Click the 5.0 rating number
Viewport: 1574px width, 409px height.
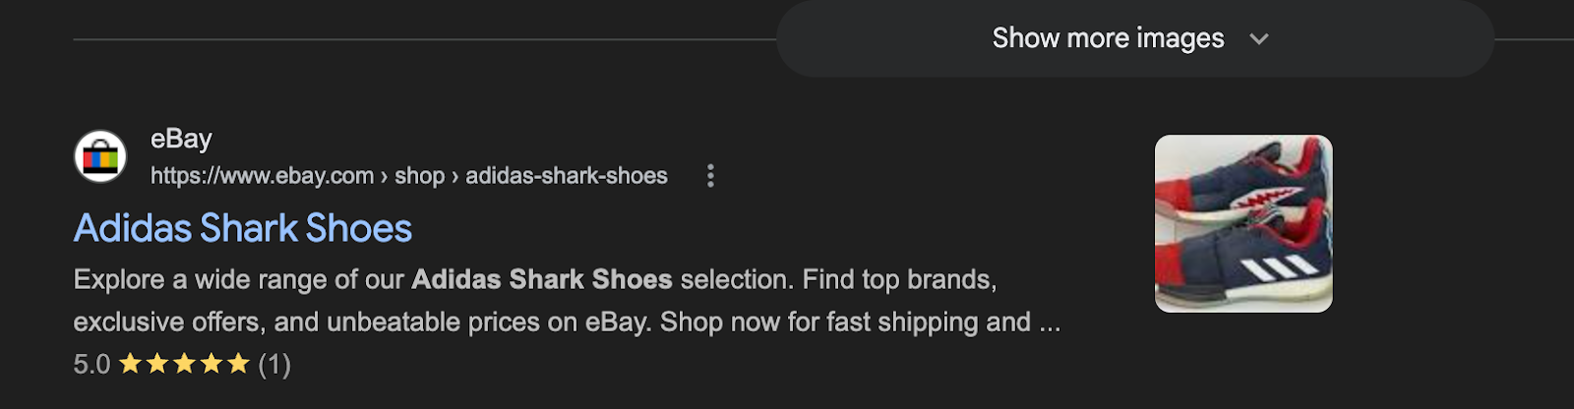click(91, 365)
